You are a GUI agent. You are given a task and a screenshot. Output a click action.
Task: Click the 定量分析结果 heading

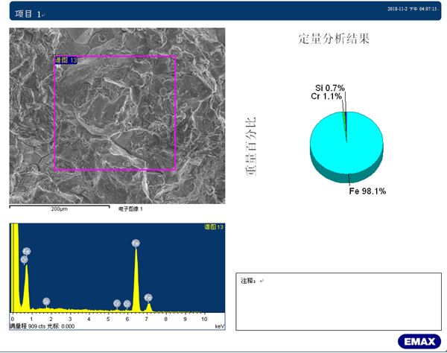[333, 38]
